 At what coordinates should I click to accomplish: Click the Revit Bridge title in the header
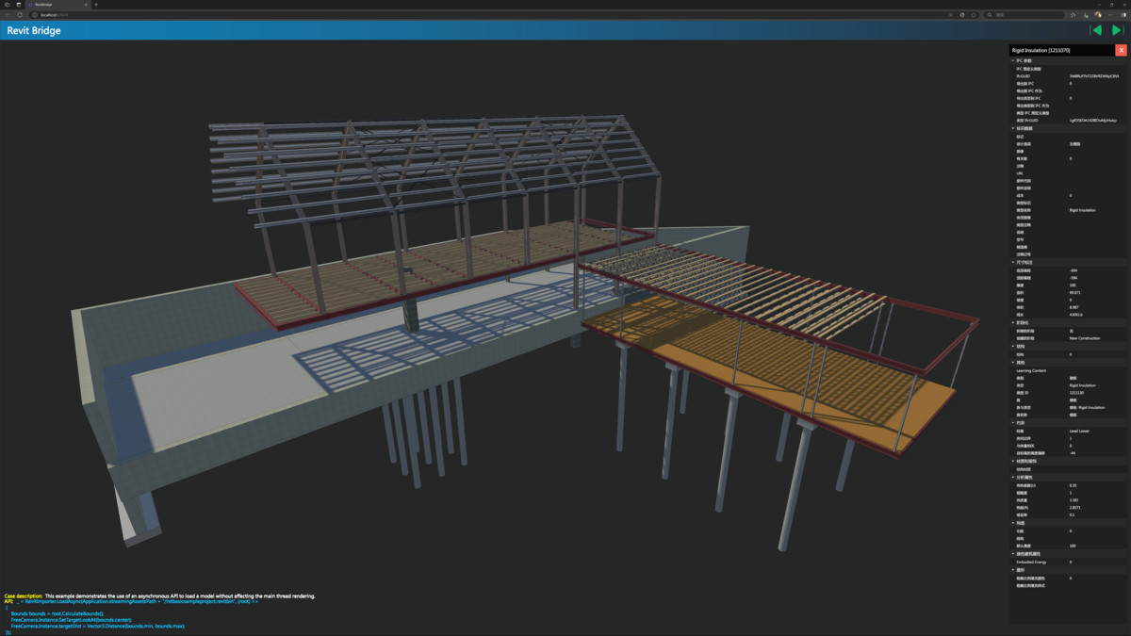click(33, 30)
